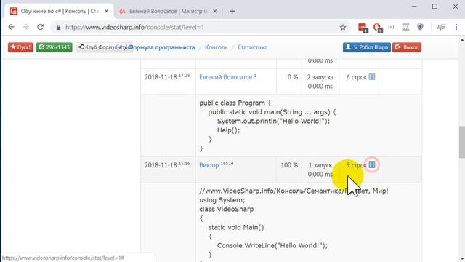Click the 2018-11-18 15:16 date cell

click(x=168, y=170)
